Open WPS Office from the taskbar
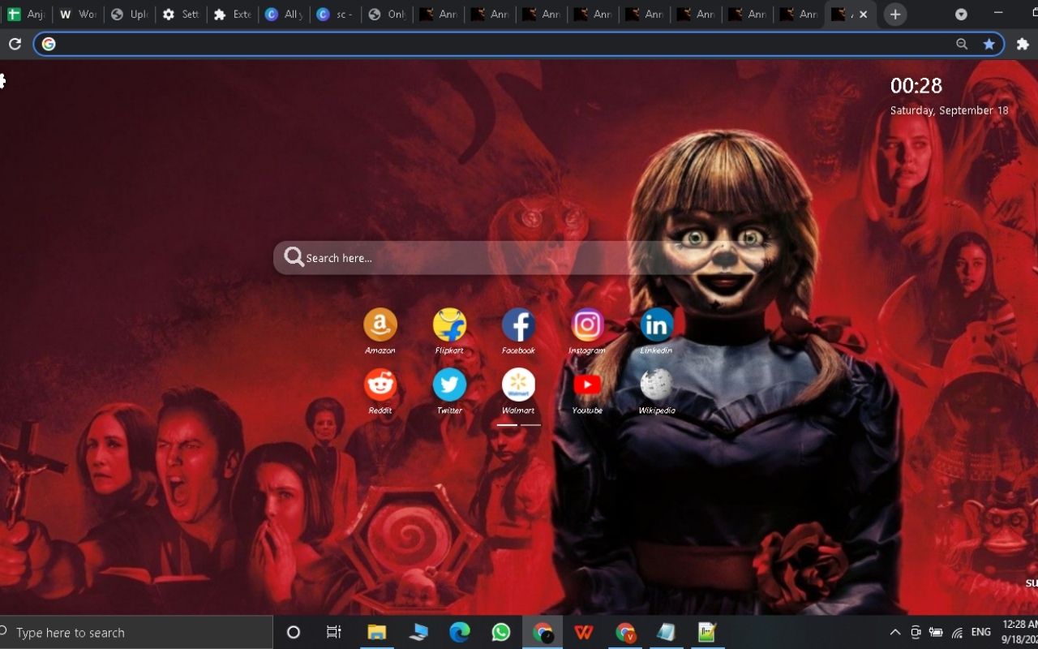The height and width of the screenshot is (649, 1038). [584, 633]
